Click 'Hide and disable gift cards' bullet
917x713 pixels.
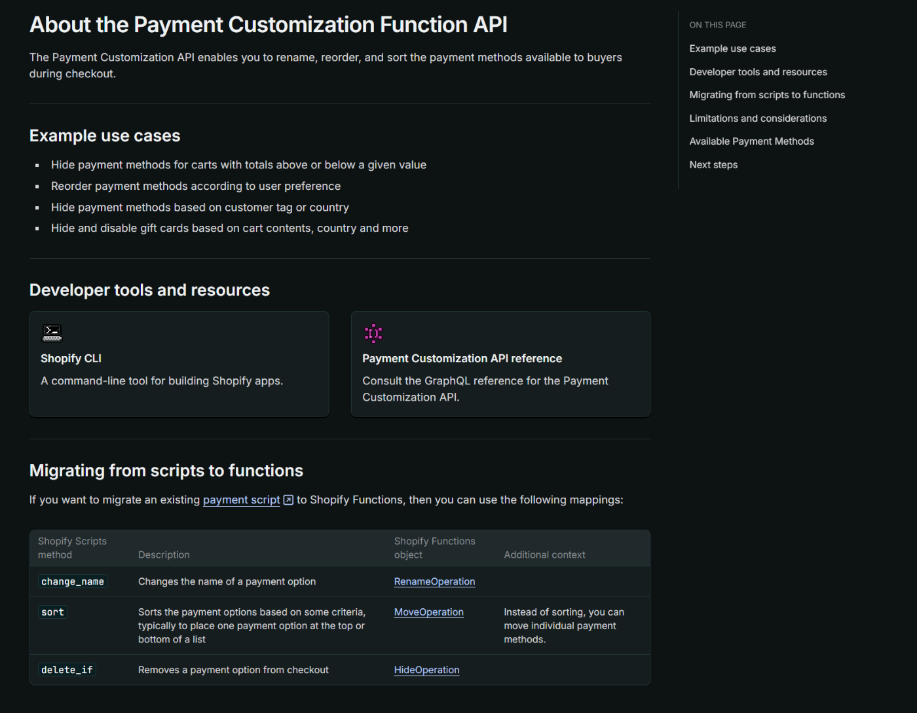(230, 229)
